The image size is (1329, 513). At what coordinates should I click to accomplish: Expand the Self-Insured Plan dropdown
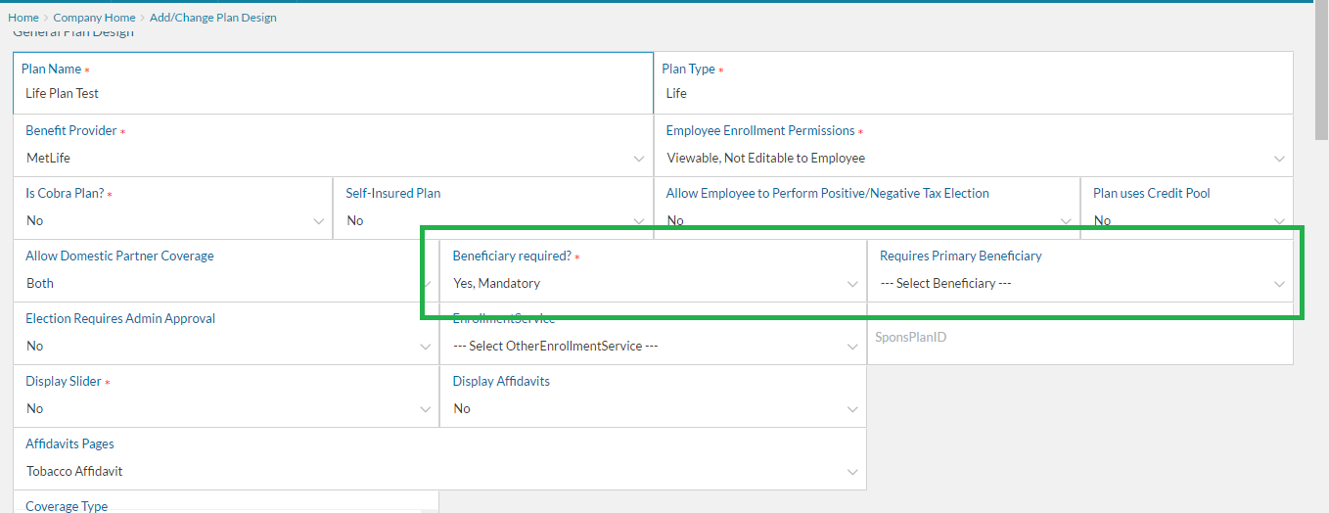493,220
